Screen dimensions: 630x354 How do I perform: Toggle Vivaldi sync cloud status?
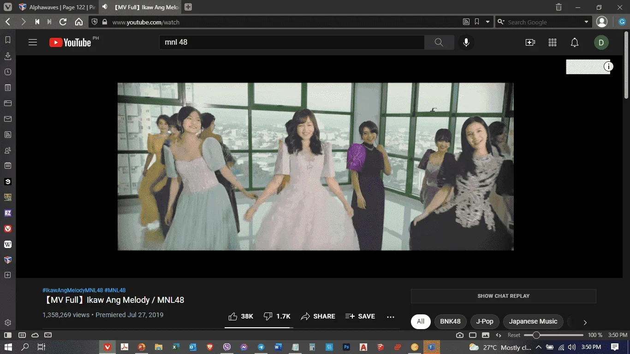point(35,335)
